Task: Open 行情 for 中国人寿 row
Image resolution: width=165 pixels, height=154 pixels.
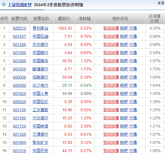Action: click(x=133, y=93)
